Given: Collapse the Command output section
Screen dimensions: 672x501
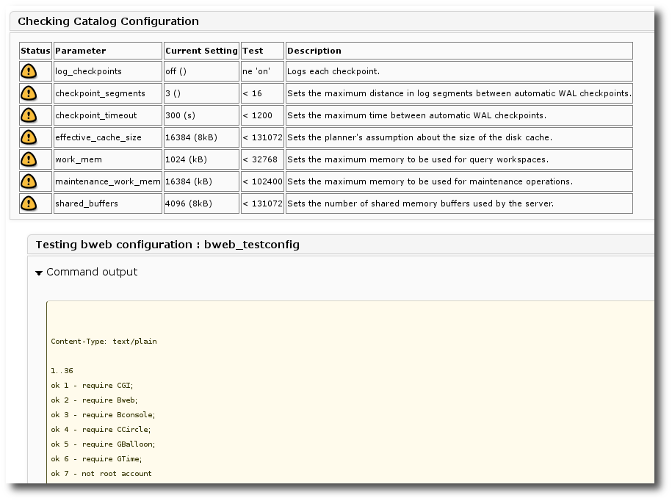Looking at the screenshot, I should 39,273.
